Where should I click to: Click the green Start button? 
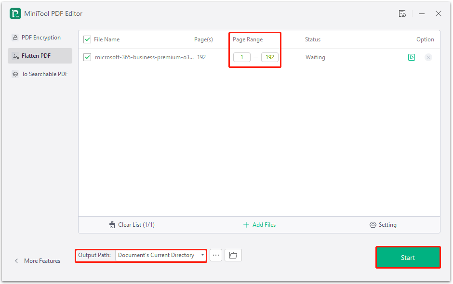tap(408, 258)
